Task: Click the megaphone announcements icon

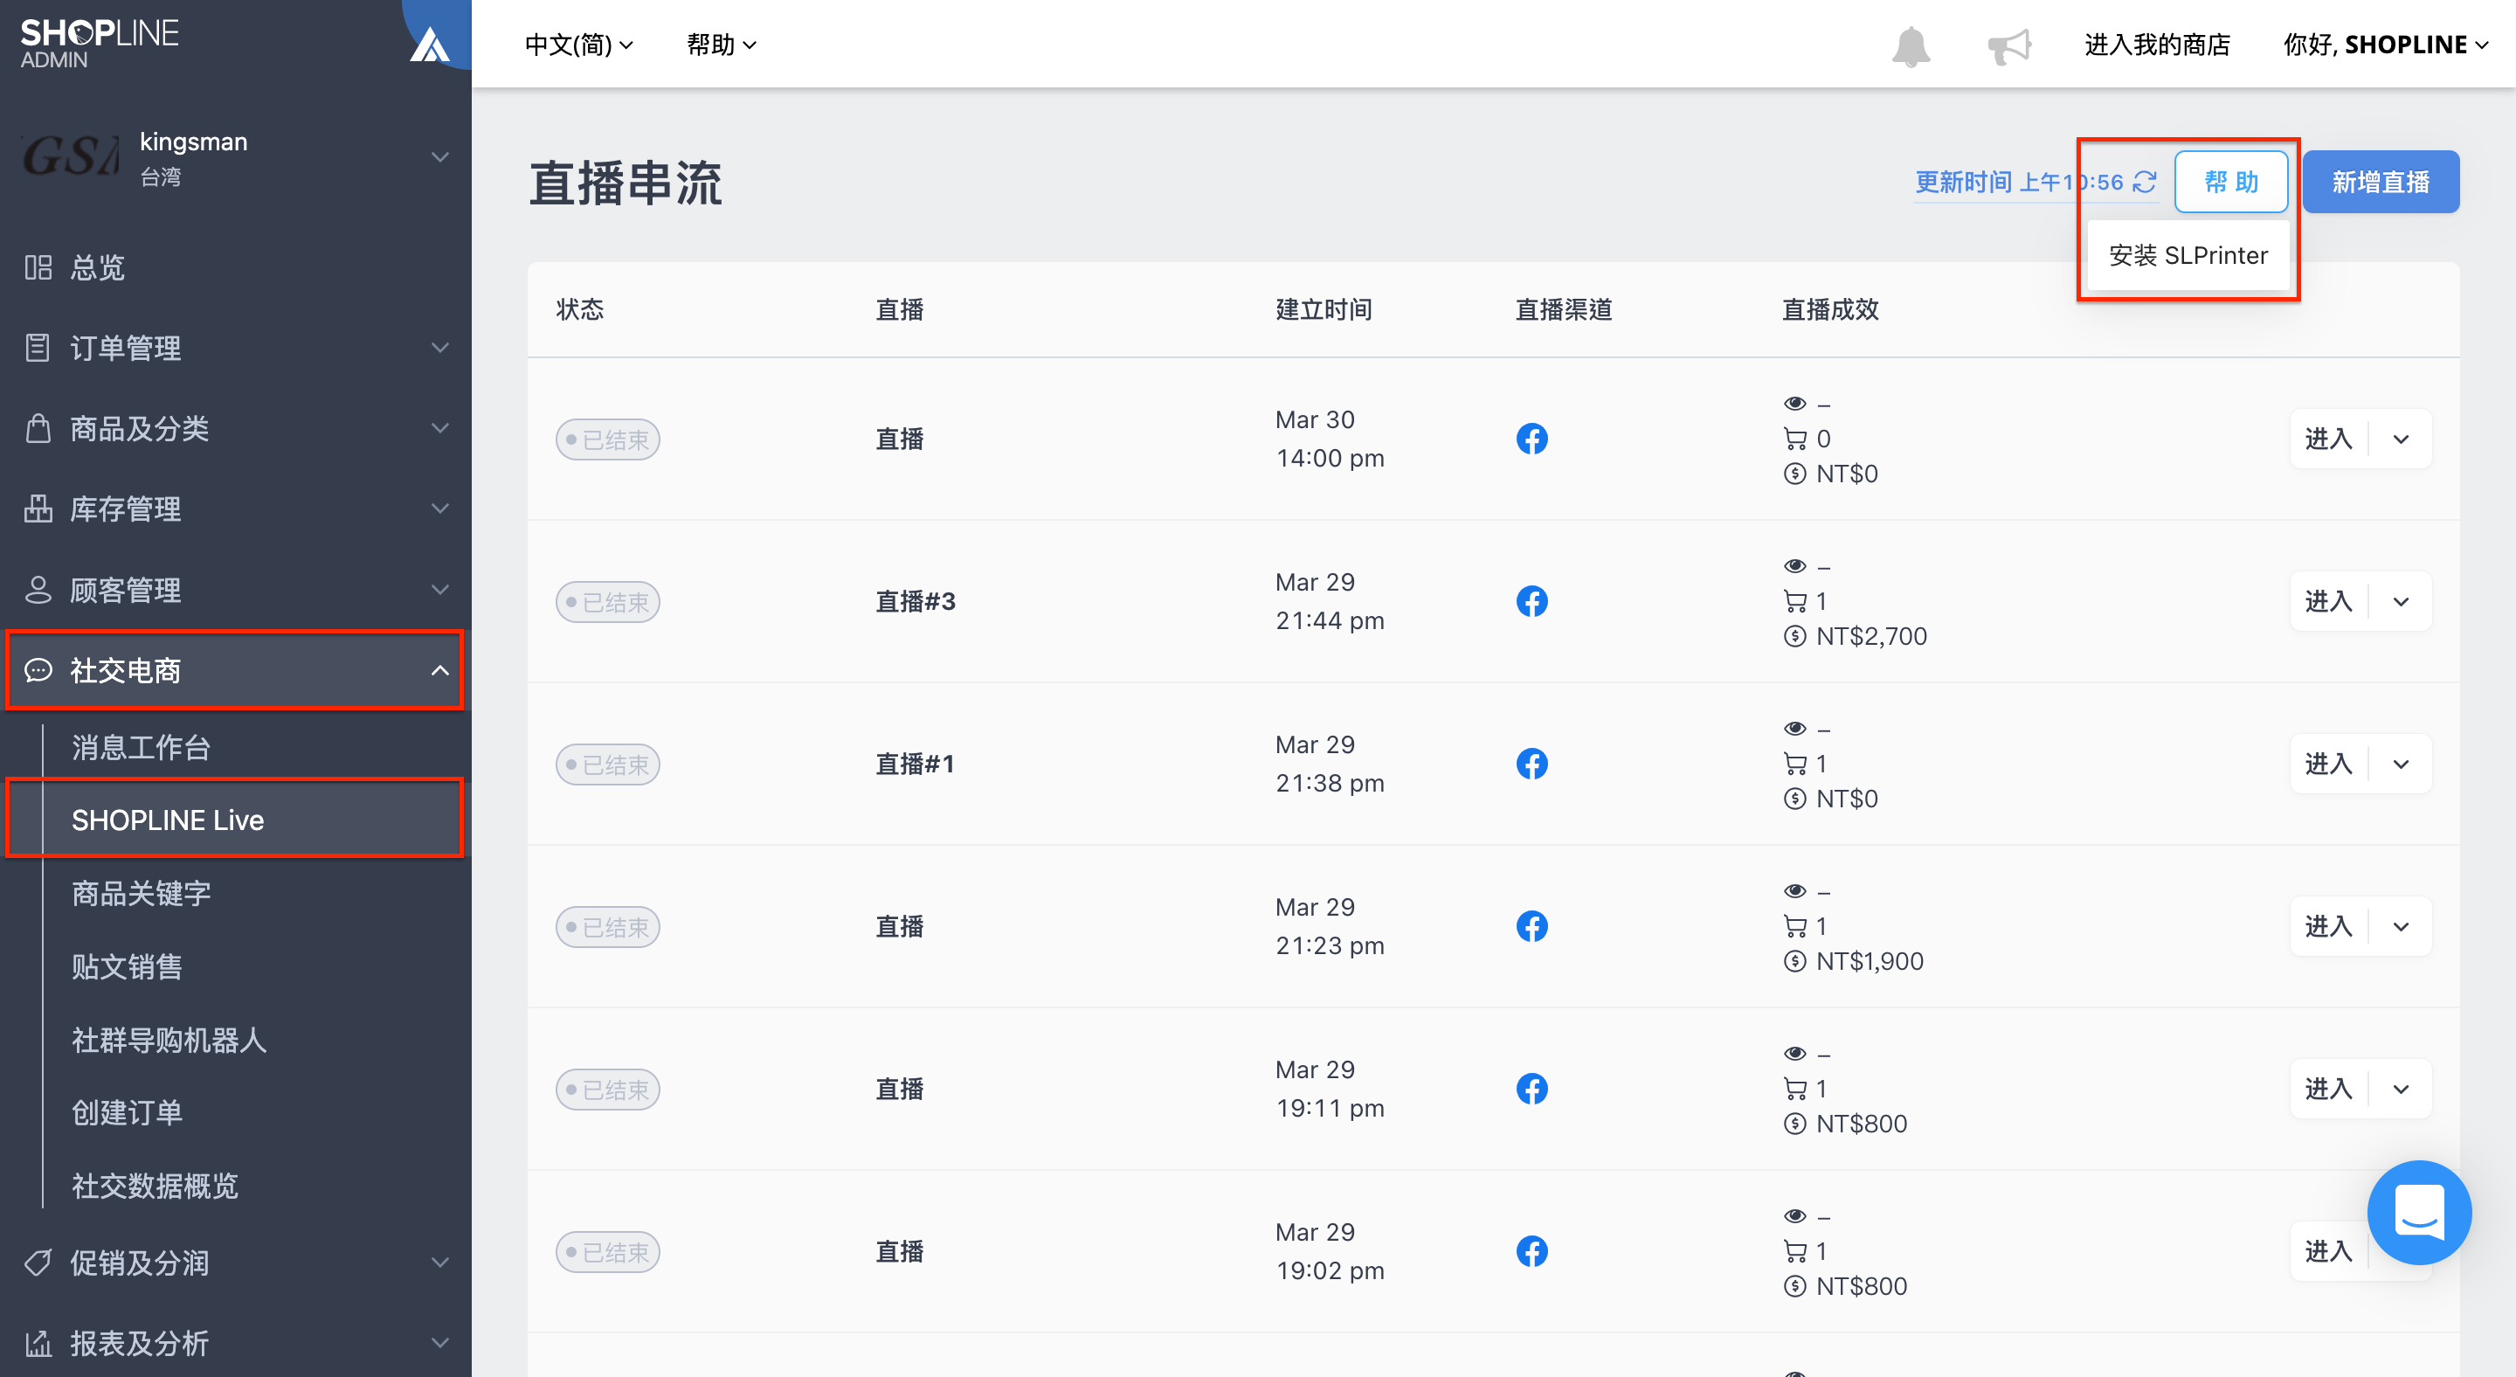Action: 2009,46
